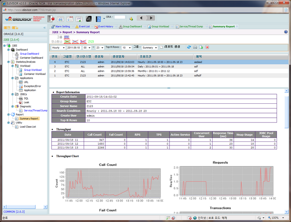Click the browser compatibility icon in address bar
The image size is (291, 222).
(286, 10)
